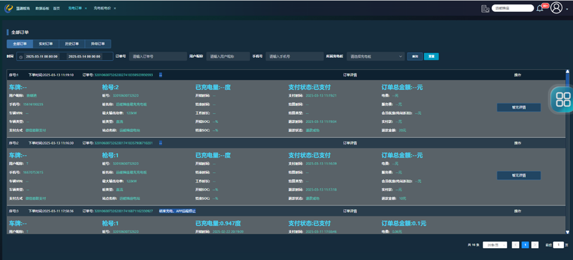Screen dimensions: 573x260
Task: Click the app logo in the top-left corner
Action: click(x=9, y=8)
